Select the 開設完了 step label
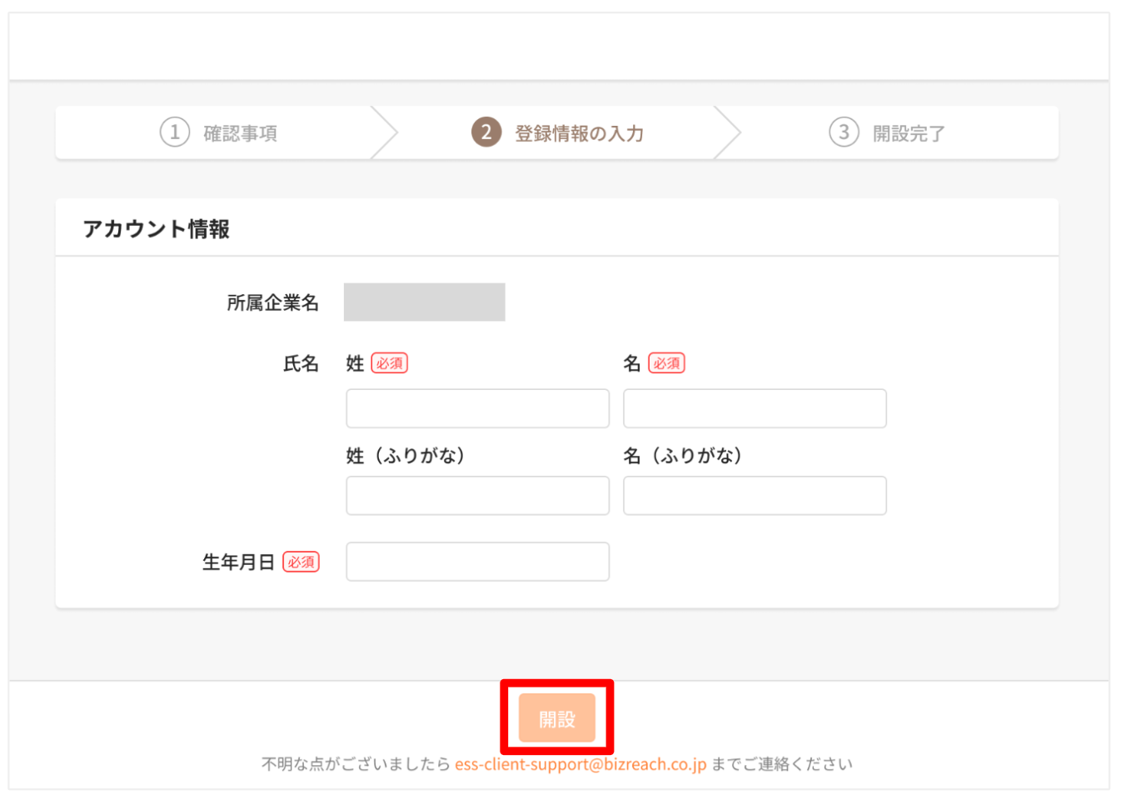This screenshot has height=800, width=1121. 909,133
